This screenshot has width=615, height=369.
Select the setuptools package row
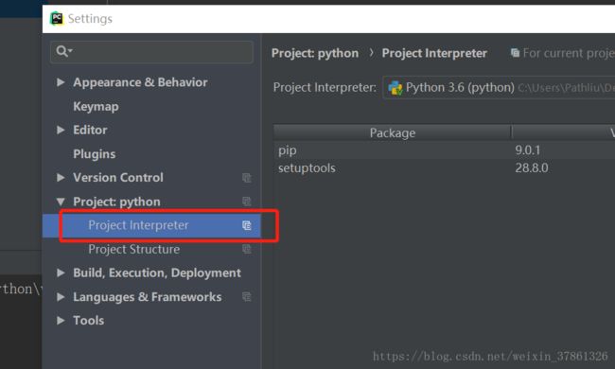pos(444,167)
